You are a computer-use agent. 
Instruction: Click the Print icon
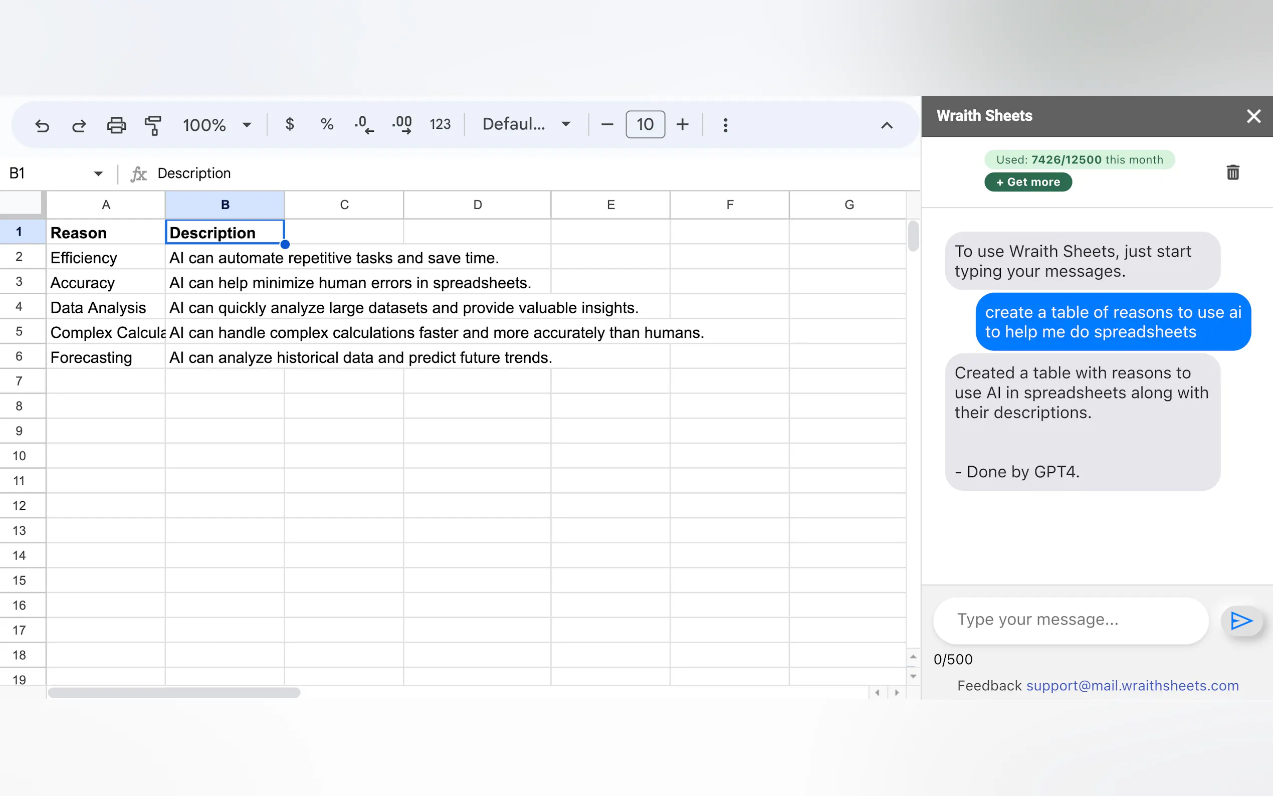coord(116,125)
